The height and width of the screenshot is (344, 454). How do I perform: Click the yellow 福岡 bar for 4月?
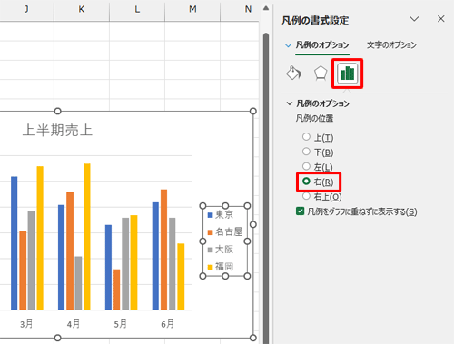click(87, 237)
